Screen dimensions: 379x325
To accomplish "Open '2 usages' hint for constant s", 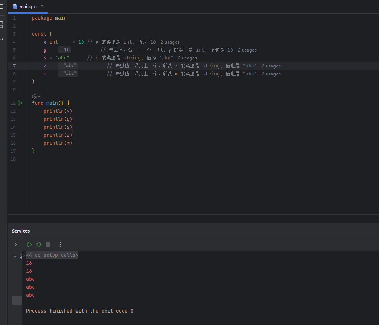I will coord(188,58).
